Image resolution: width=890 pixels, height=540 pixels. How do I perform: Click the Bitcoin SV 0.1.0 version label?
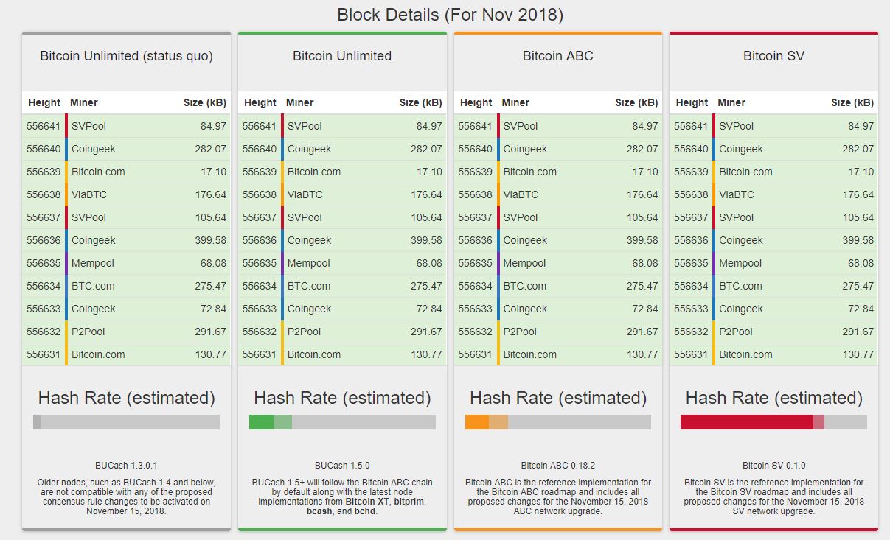tap(773, 465)
